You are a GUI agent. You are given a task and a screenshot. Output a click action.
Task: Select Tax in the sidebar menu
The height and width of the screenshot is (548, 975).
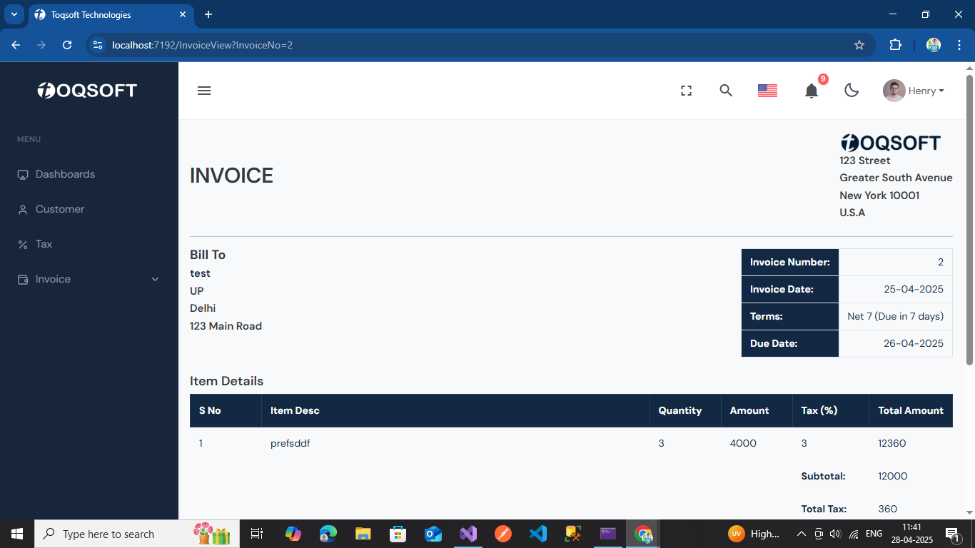point(44,244)
